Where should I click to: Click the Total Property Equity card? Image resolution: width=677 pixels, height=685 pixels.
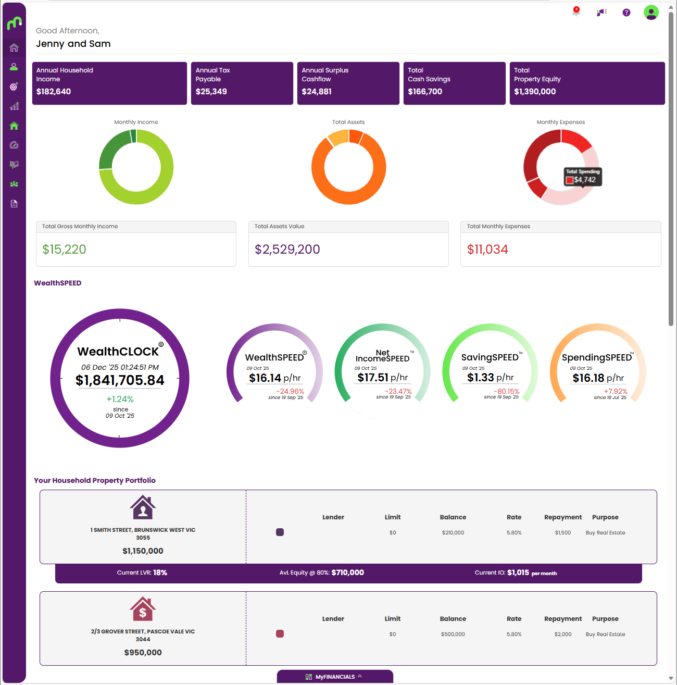(587, 83)
